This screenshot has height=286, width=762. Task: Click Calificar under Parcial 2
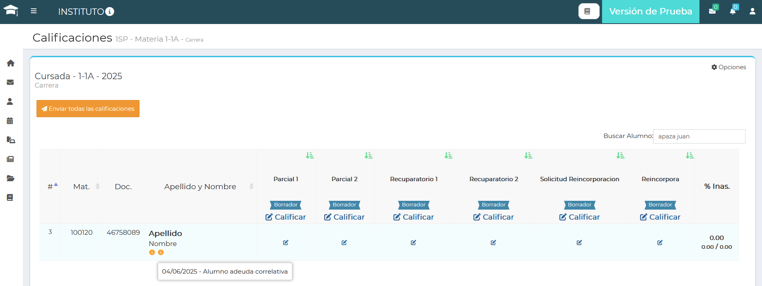344,217
